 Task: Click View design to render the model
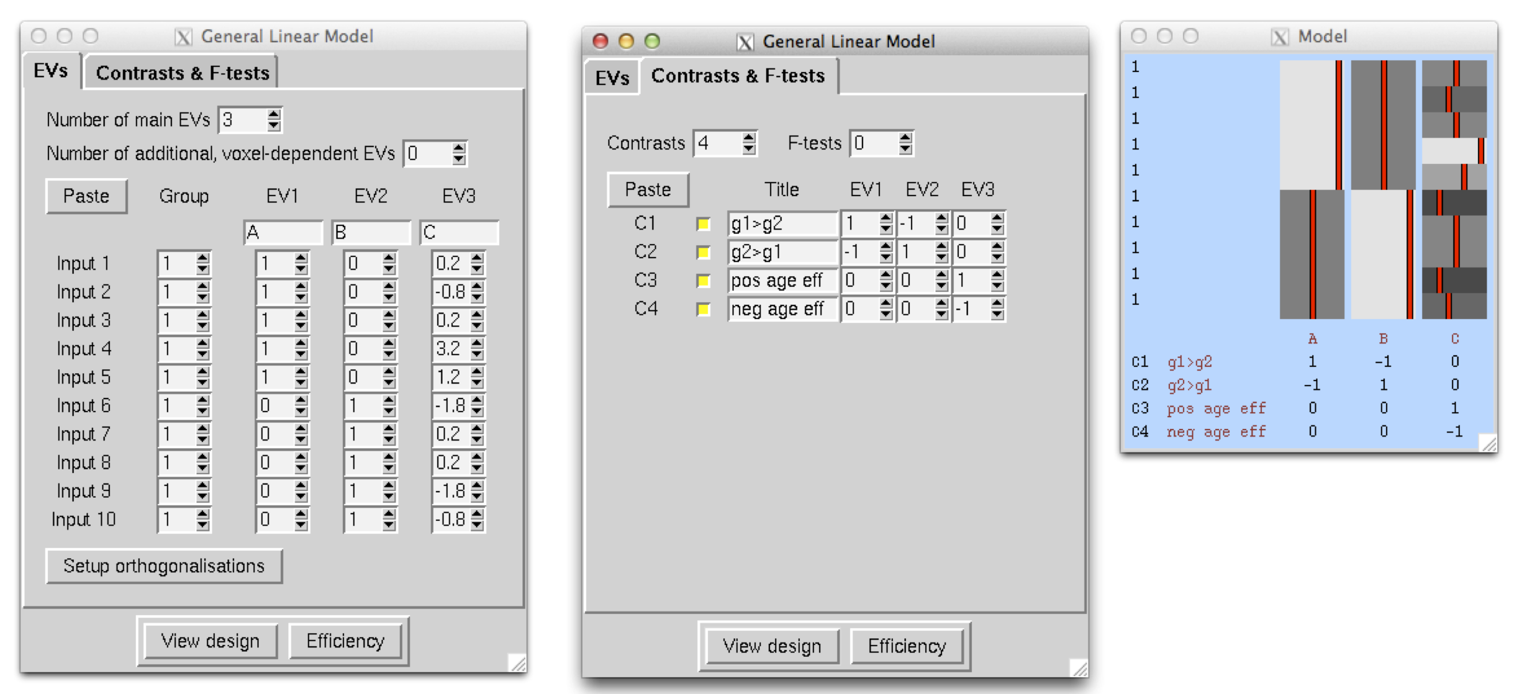click(x=211, y=641)
